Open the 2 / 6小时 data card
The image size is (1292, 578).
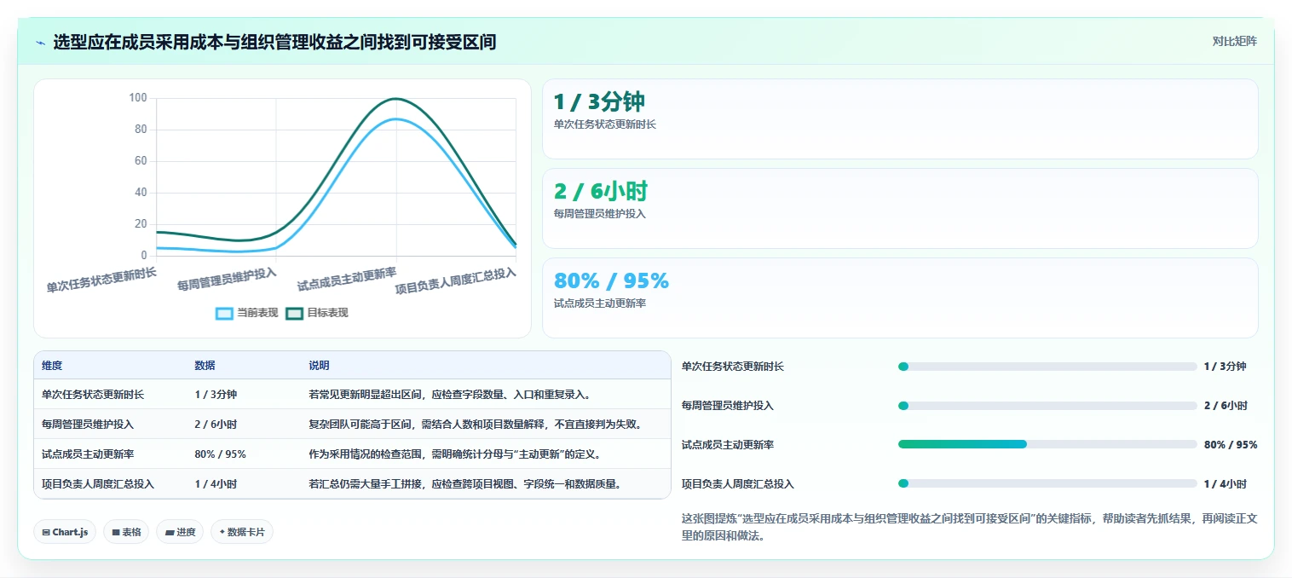tap(900, 208)
